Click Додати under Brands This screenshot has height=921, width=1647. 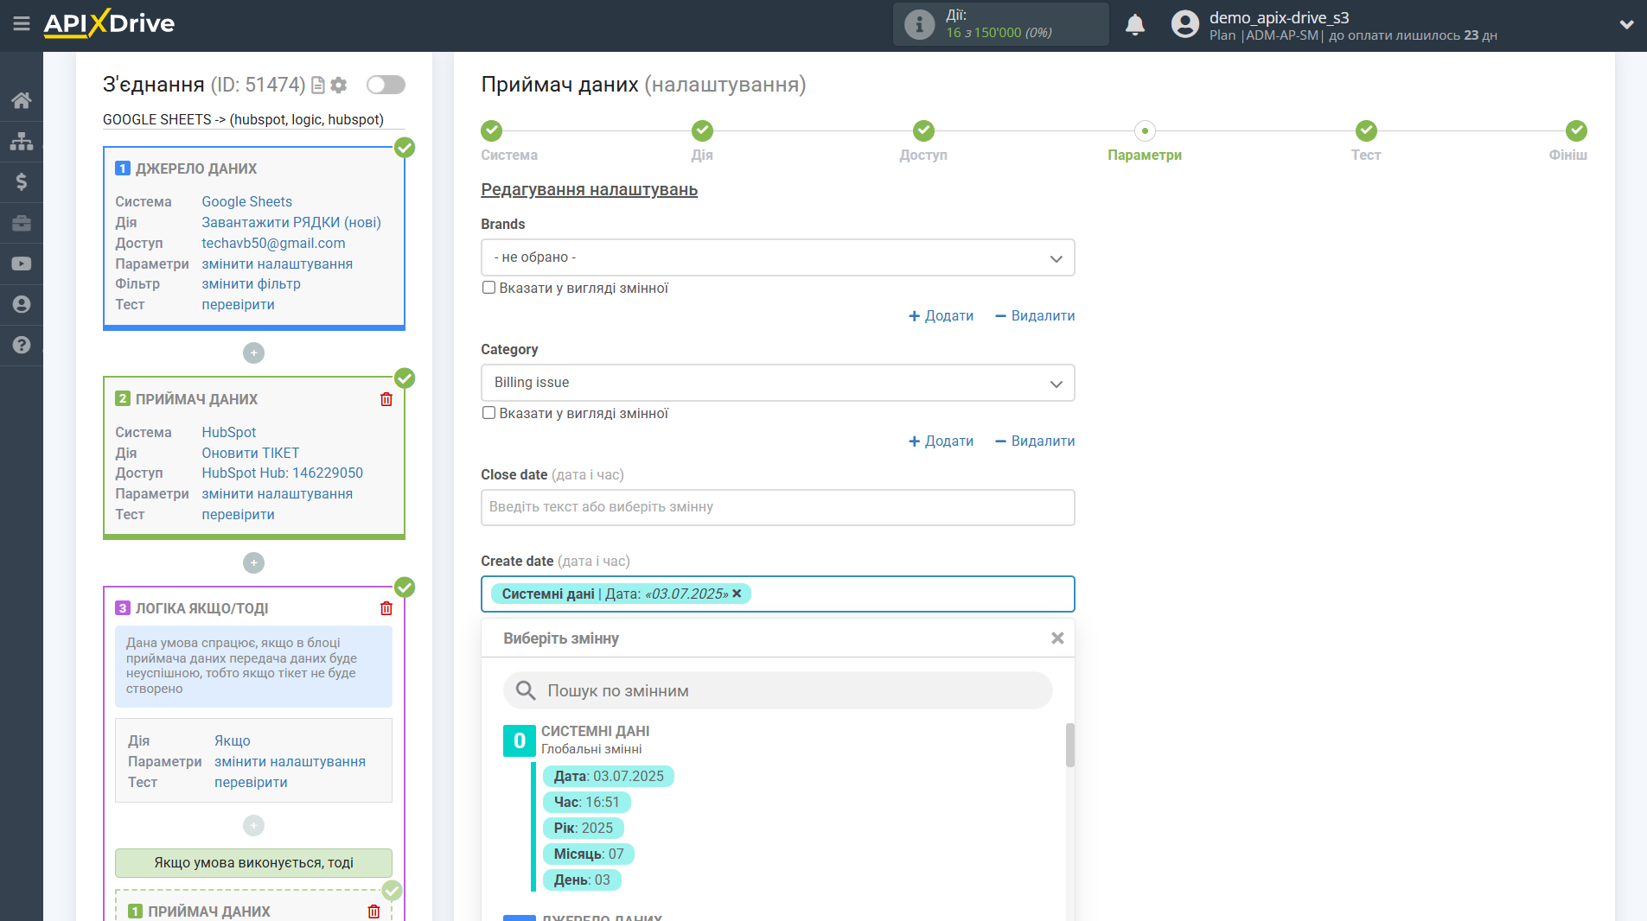(x=941, y=316)
